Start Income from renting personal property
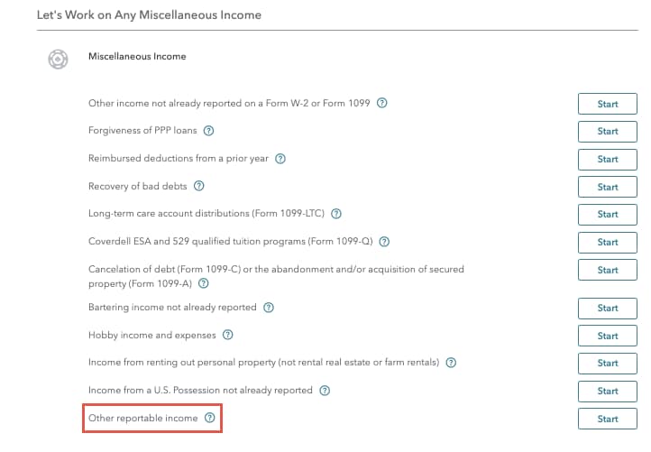Image resolution: width=651 pixels, height=452 pixels. (x=608, y=363)
